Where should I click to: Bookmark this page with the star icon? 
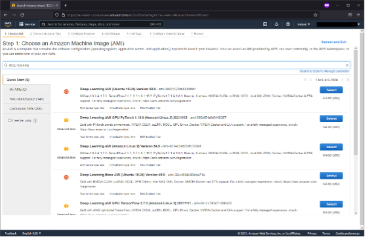315,15
